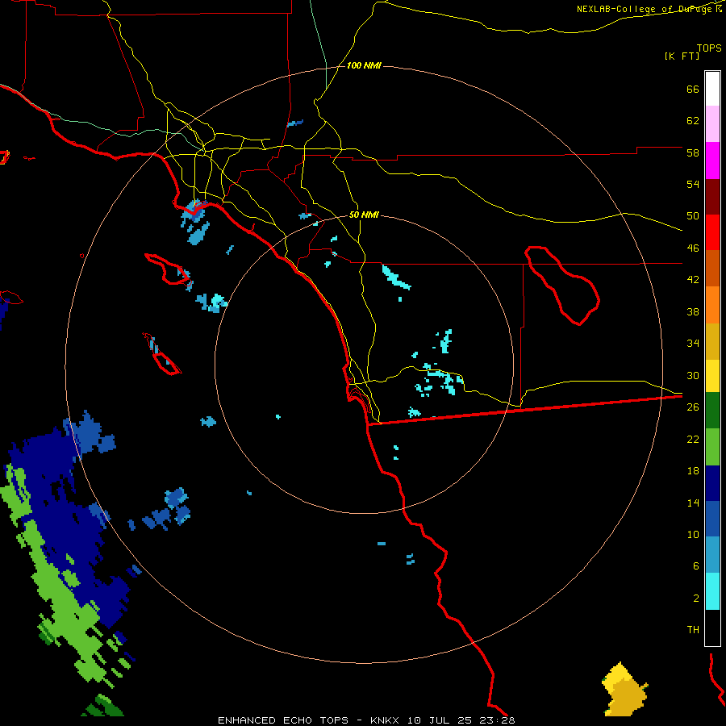Click the 30 legend value
726x726 pixels.
pyautogui.click(x=693, y=375)
